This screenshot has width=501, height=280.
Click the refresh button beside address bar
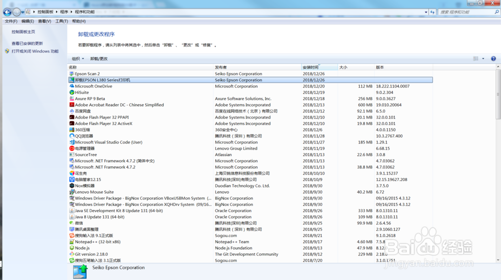point(432,12)
